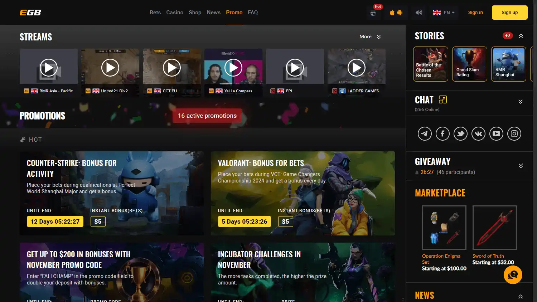Open the November promo code bonus card

[x=112, y=272]
